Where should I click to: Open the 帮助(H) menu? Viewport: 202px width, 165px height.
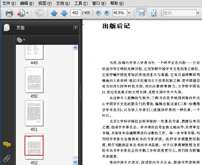117,3
